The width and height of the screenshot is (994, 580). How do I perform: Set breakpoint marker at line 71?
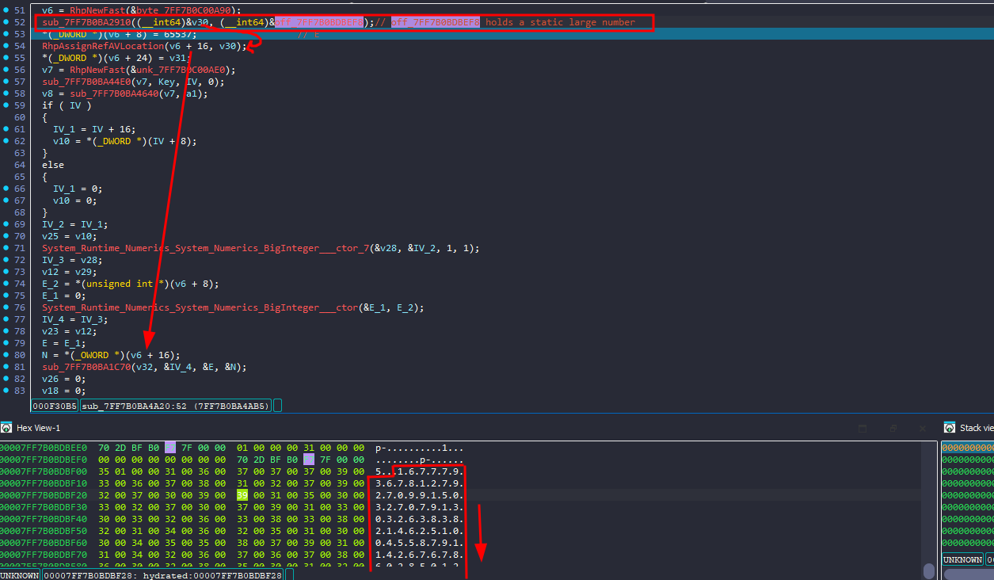pyautogui.click(x=6, y=248)
